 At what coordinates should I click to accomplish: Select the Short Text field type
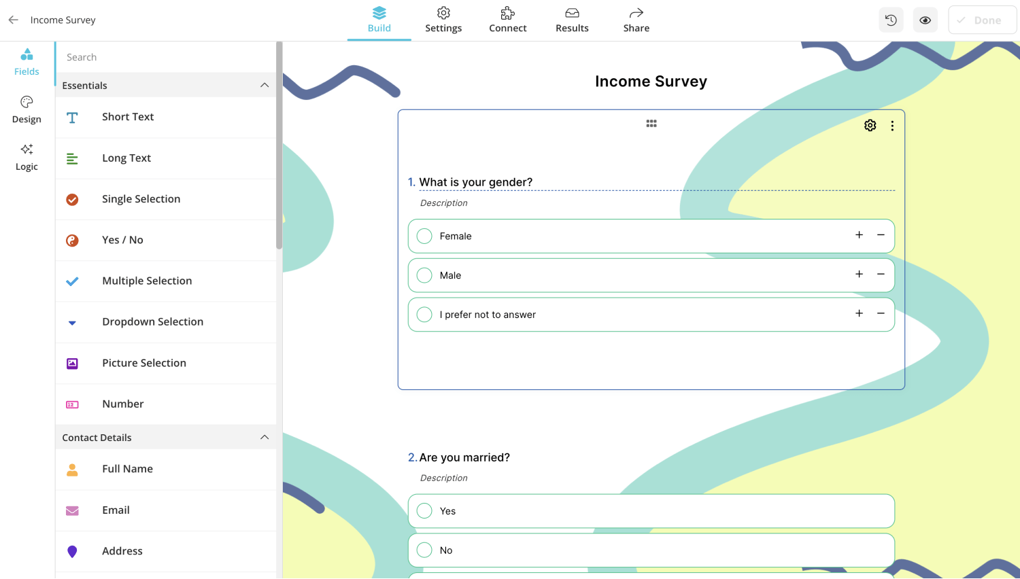tap(127, 117)
